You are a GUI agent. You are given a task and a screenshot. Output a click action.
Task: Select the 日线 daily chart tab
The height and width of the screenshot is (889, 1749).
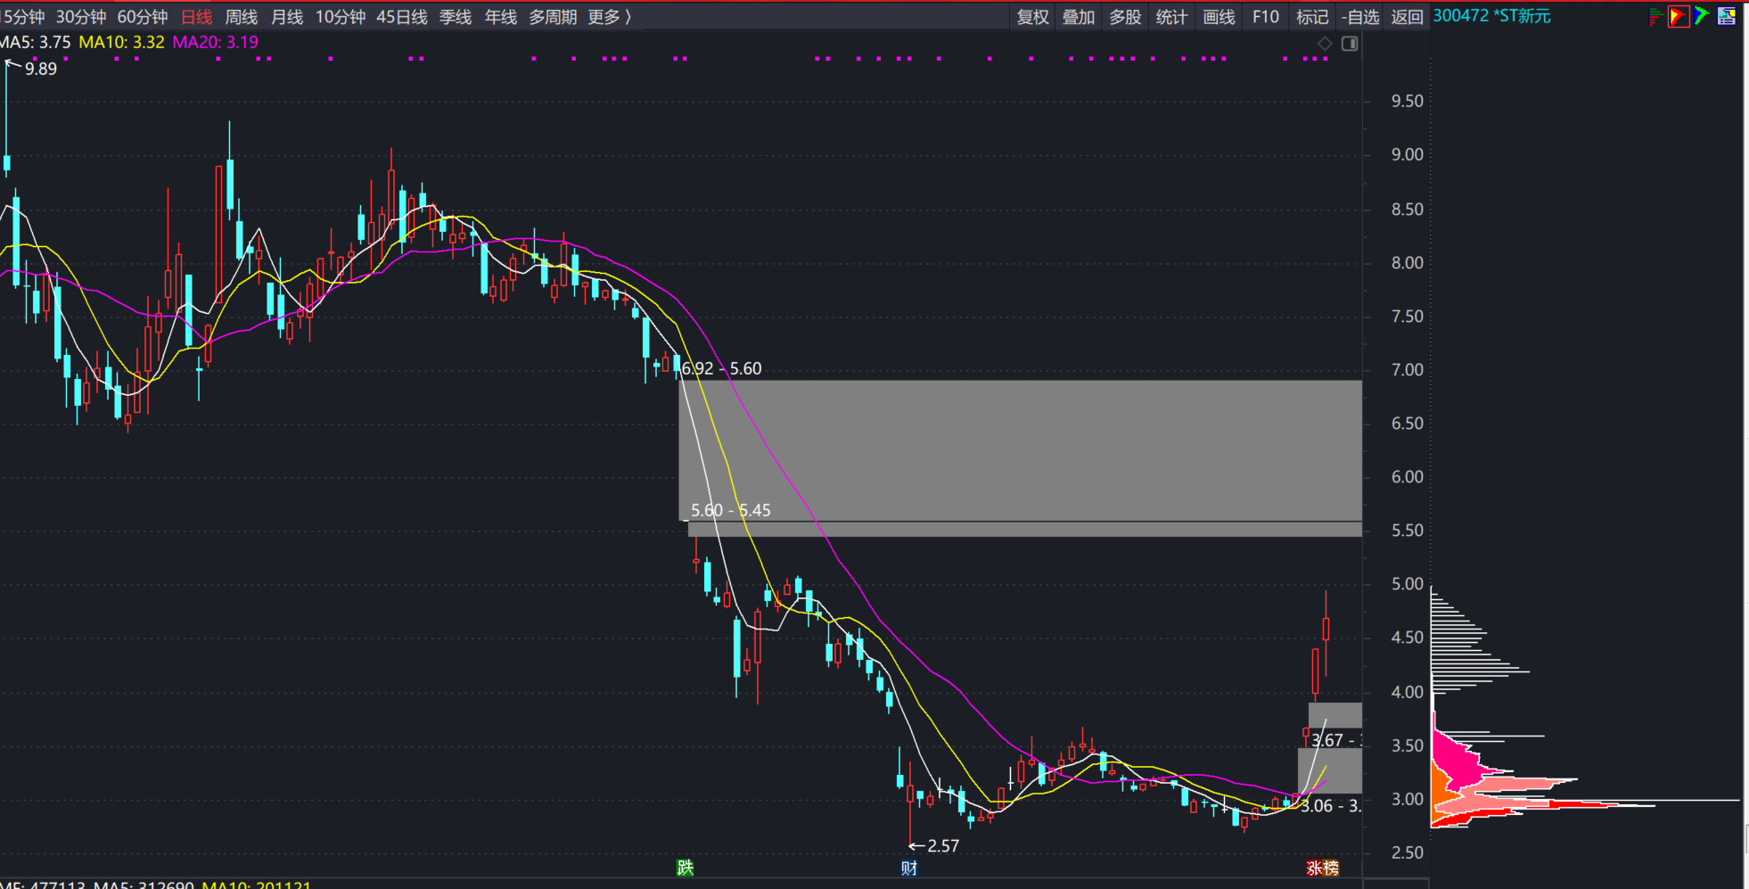[x=197, y=17]
